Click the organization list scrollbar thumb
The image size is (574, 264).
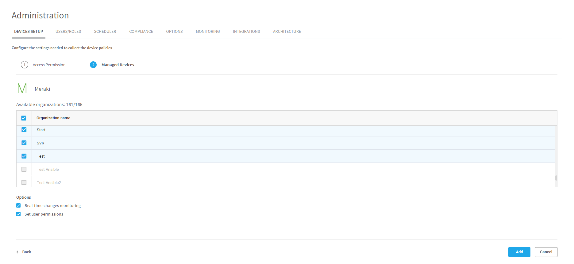point(556,178)
